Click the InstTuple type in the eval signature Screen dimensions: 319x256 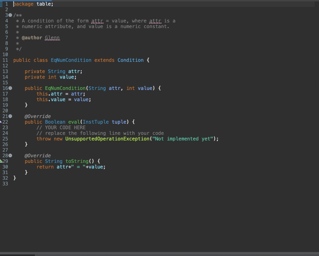[96, 122]
